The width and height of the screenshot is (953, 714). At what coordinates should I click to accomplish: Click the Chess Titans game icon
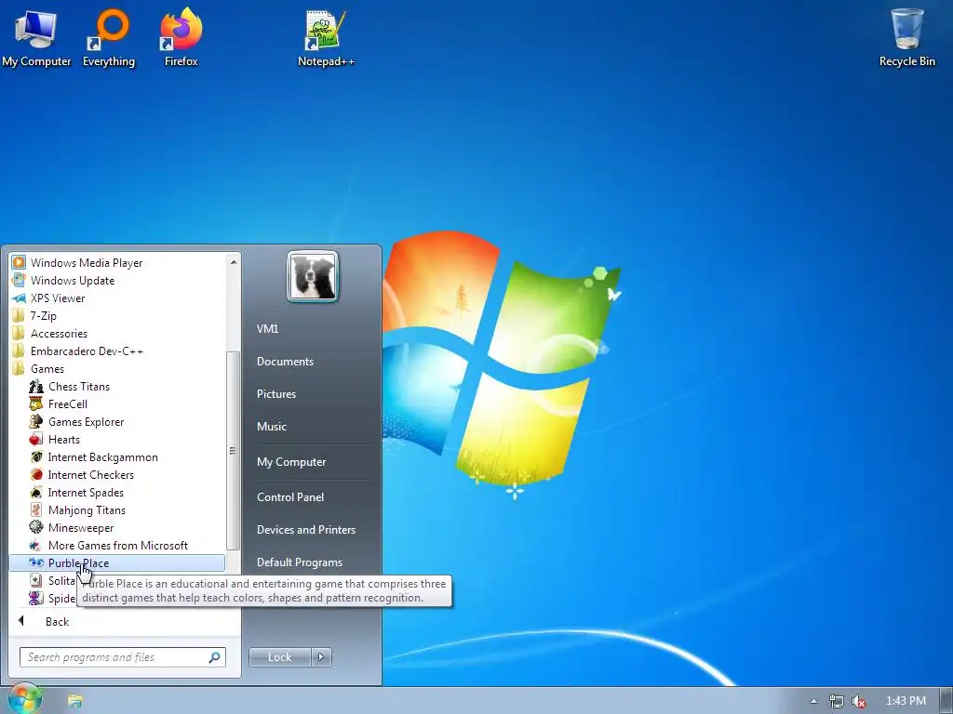36,386
